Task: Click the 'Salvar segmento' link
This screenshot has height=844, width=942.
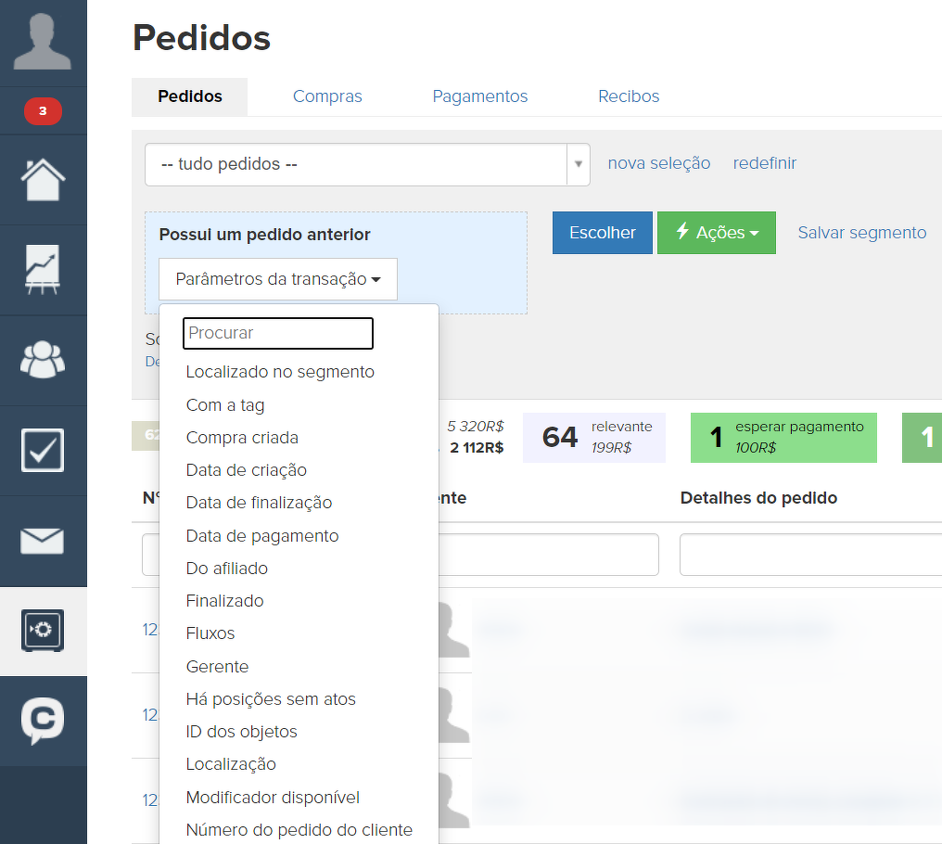Action: [x=861, y=233]
